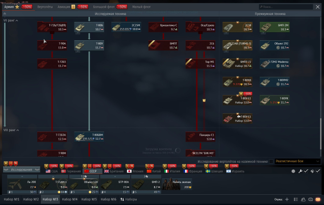Image resolution: width=324 pixels, height=205 pixels.
Task: Switch to the Авиация tab
Action: (64, 7)
